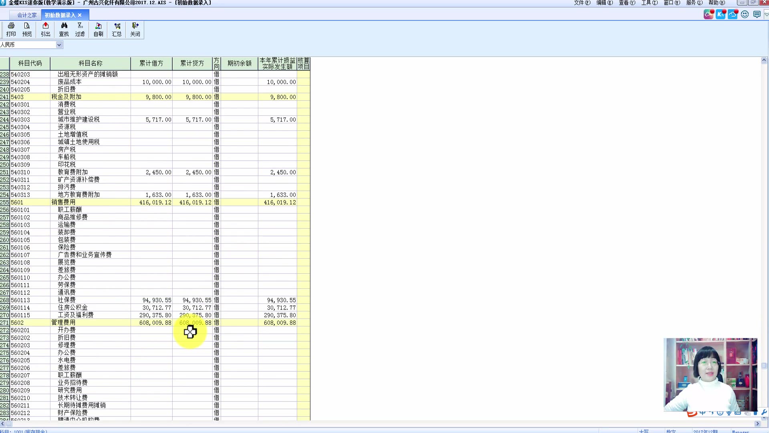Click the 打印 print toolbar icon

11,29
